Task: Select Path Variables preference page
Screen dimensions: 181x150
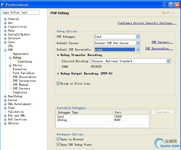Action: tap(24, 73)
